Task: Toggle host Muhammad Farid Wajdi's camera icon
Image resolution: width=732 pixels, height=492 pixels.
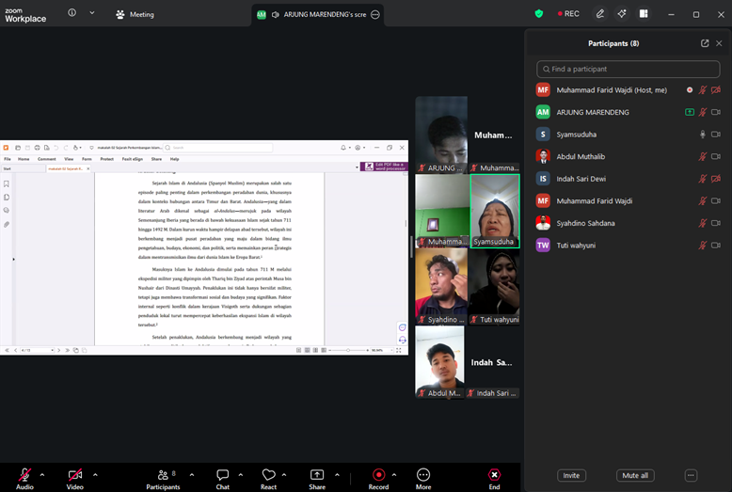Action: [x=716, y=90]
